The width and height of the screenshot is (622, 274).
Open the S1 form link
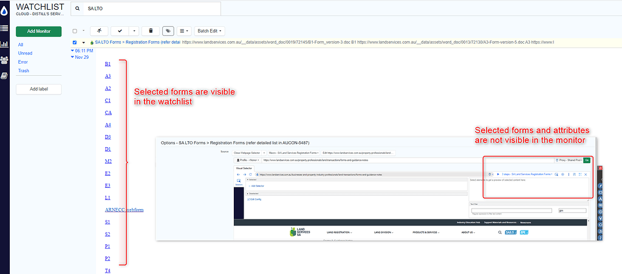(108, 222)
